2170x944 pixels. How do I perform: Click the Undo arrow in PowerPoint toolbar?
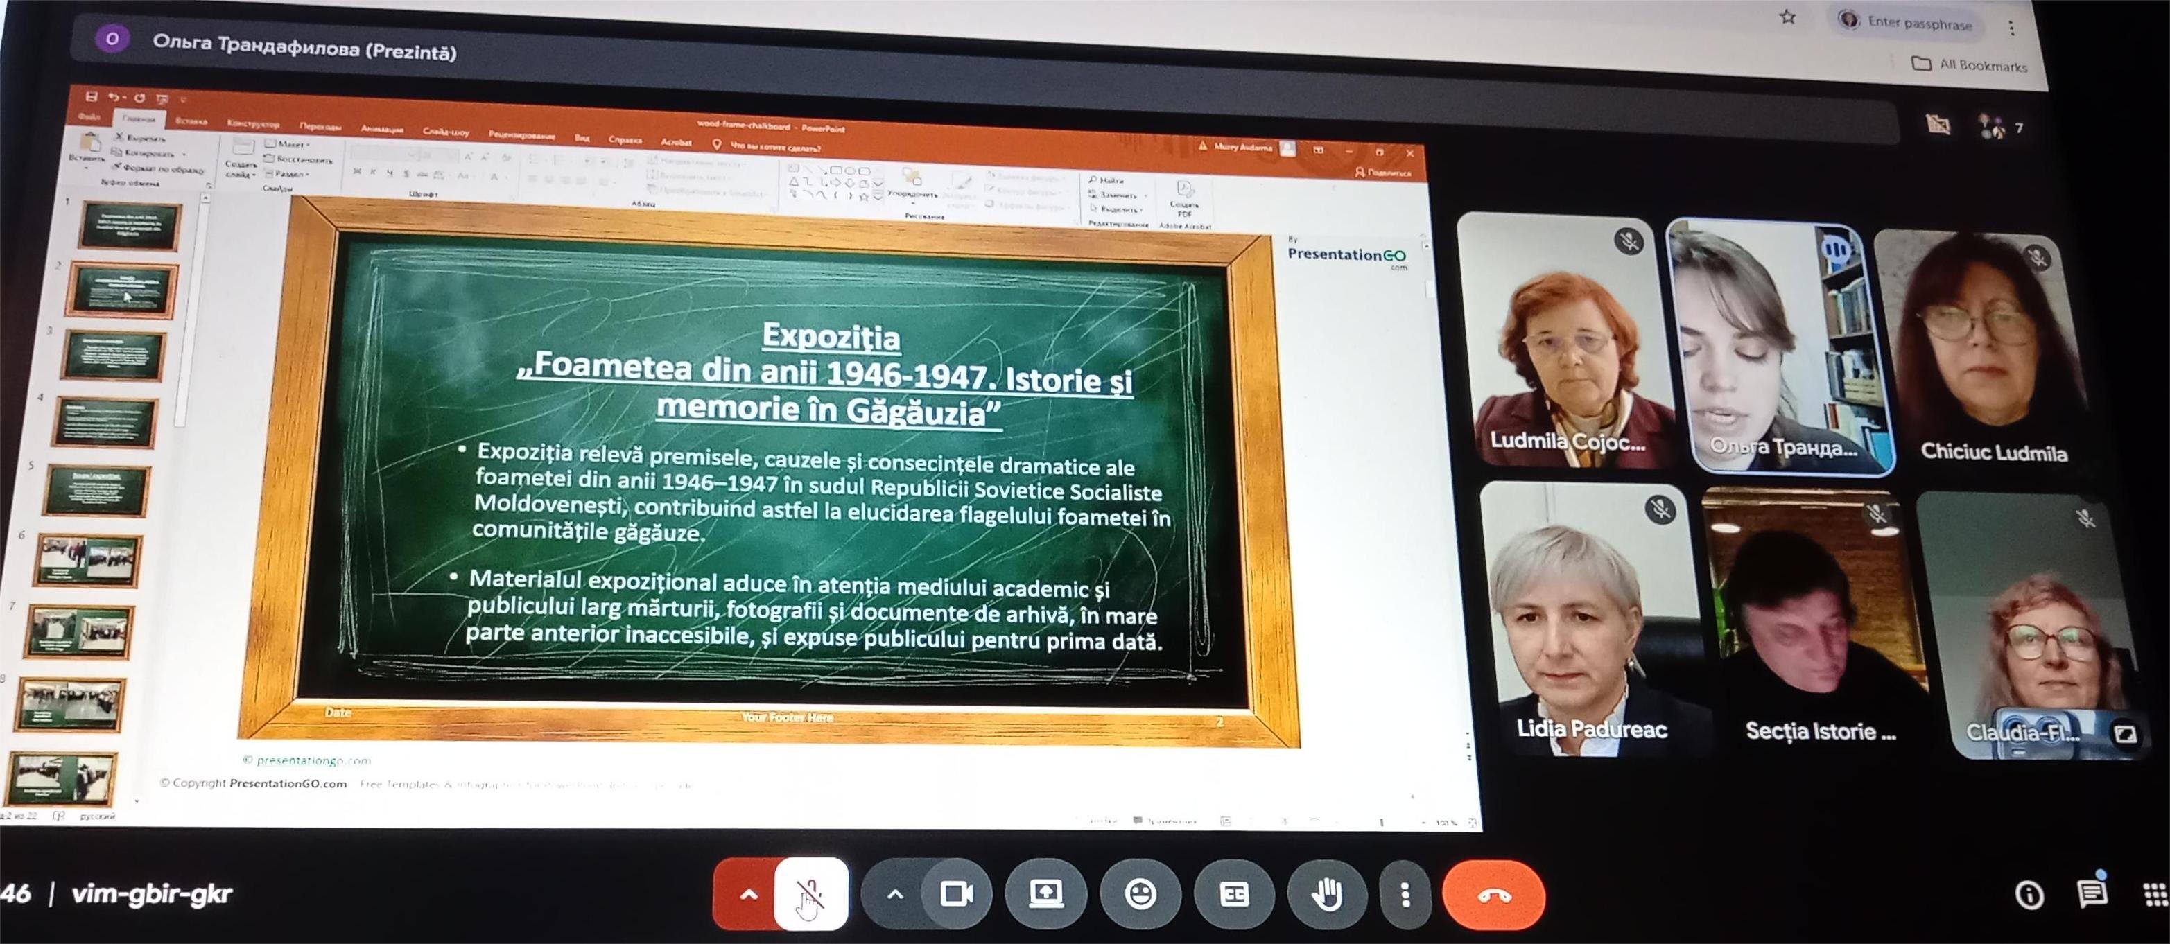113,97
